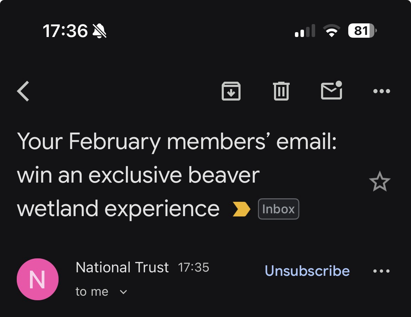Tap the battery level indicator
The height and width of the screenshot is (317, 411).
point(362,31)
